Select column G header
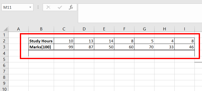Image resolution: width=202 pixels, height=91 pixels. (144, 29)
